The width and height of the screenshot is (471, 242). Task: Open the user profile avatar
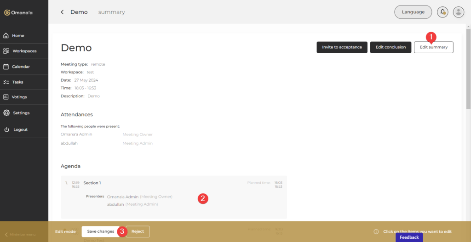458,12
